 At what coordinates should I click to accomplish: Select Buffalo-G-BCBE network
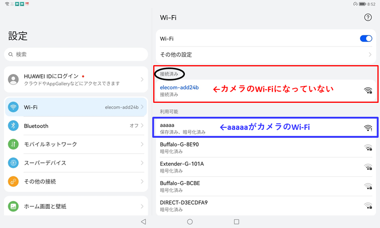tap(266, 187)
